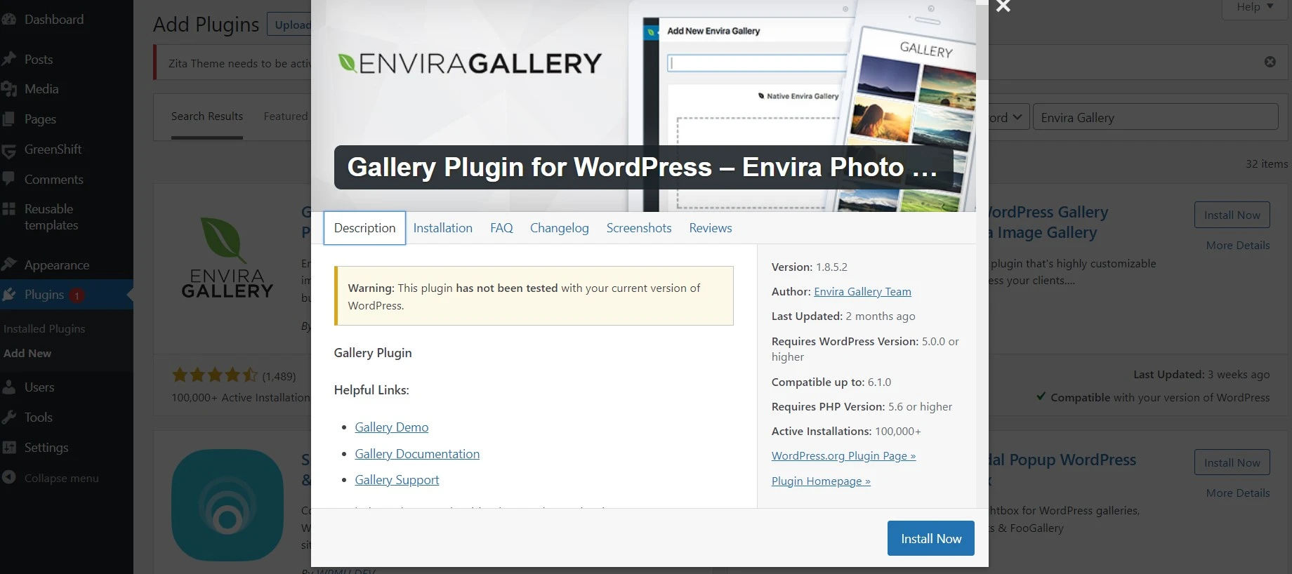Open Installed Plugins submenu item
This screenshot has height=574, width=1292.
click(x=44, y=328)
